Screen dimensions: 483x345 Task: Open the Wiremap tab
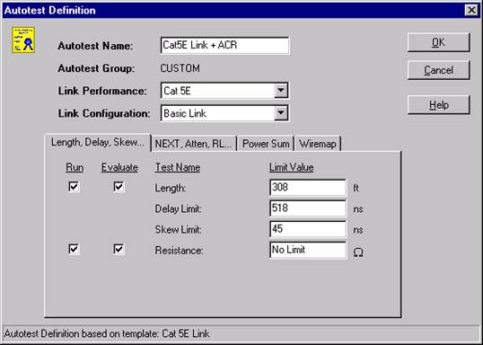[318, 144]
